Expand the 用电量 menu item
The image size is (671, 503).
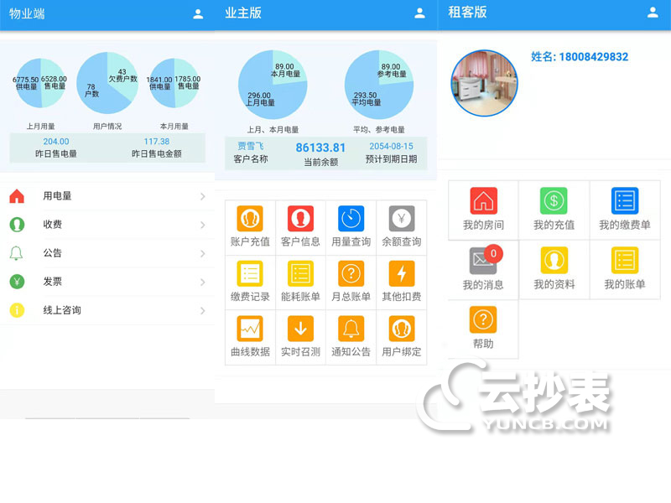[x=101, y=195]
